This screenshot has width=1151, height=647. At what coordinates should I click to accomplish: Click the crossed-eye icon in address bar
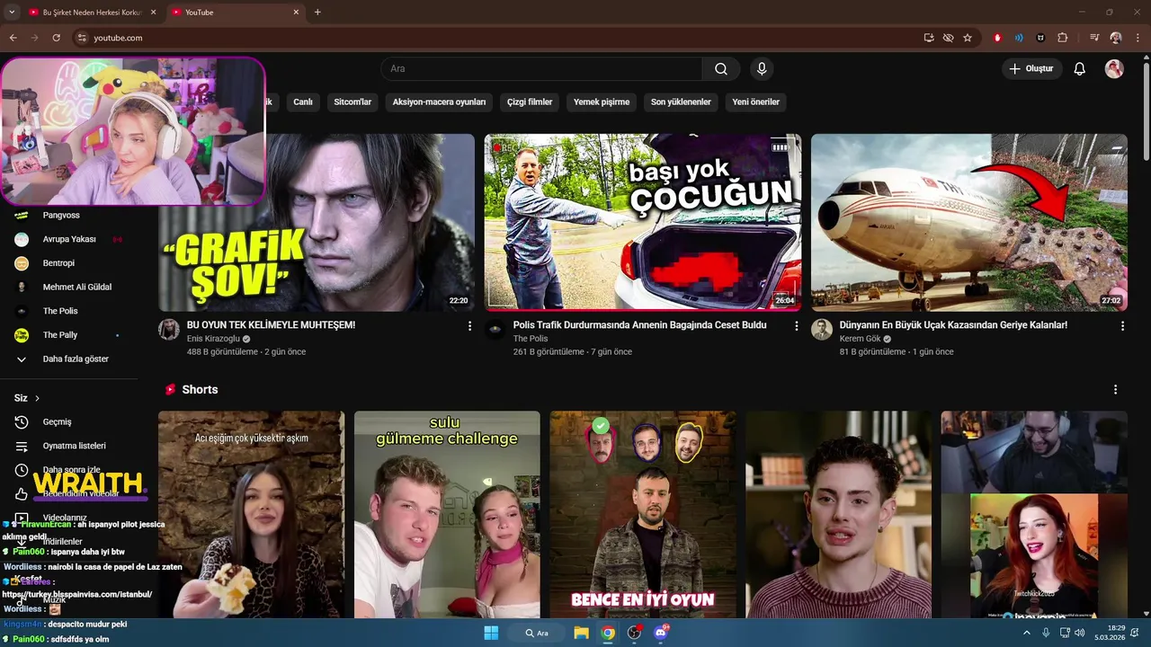(x=948, y=38)
